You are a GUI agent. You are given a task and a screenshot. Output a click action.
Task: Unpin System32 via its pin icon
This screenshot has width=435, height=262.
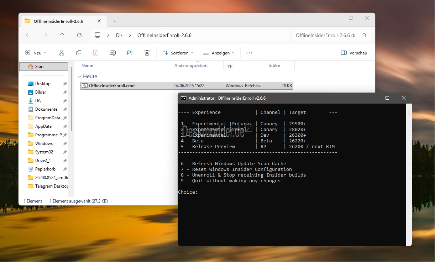click(65, 152)
